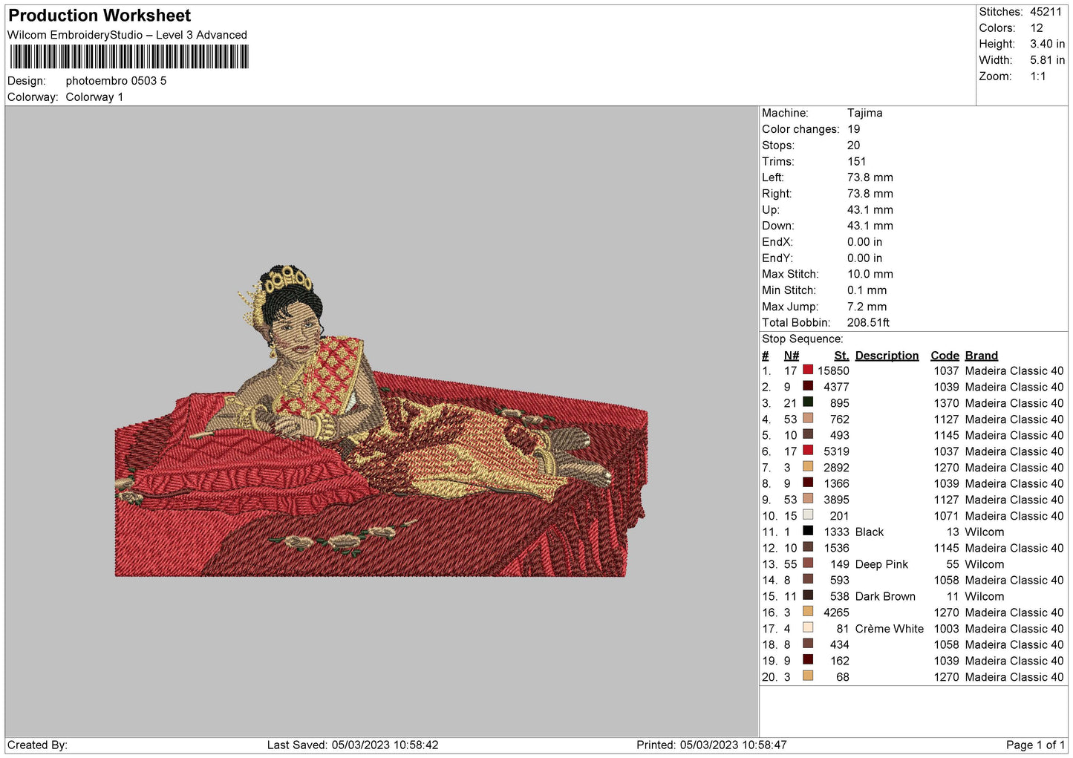Viewport: 1073px width, 758px height.
Task: Click the 'Page 1 of 1' footer text
Action: pyautogui.click(x=1035, y=745)
